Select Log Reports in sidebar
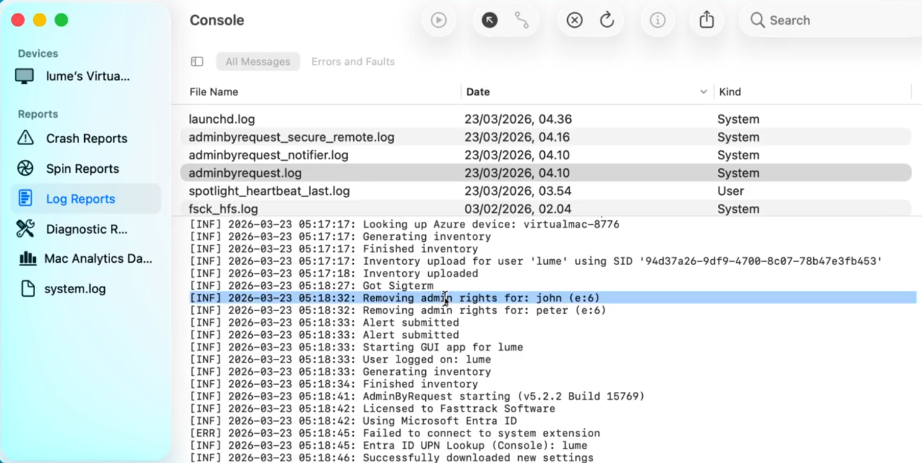This screenshot has height=463, width=922. click(x=86, y=199)
